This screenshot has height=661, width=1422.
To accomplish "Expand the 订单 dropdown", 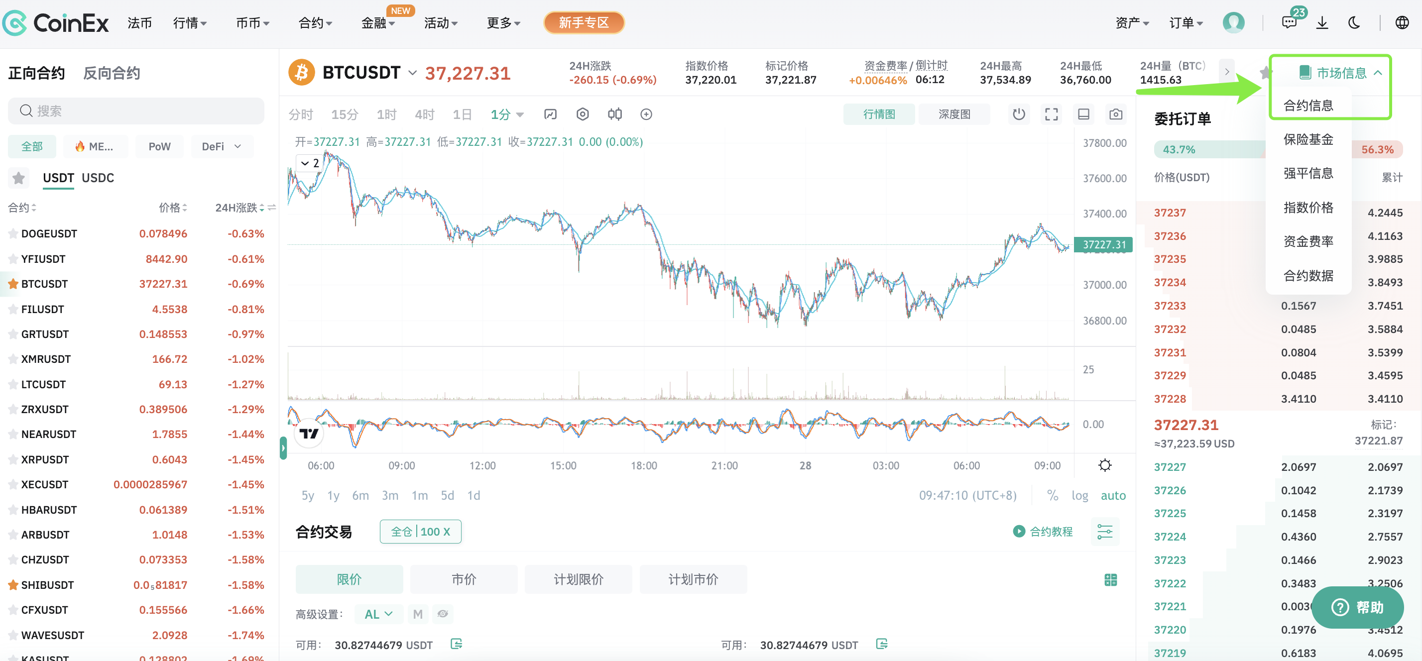I will pyautogui.click(x=1186, y=22).
